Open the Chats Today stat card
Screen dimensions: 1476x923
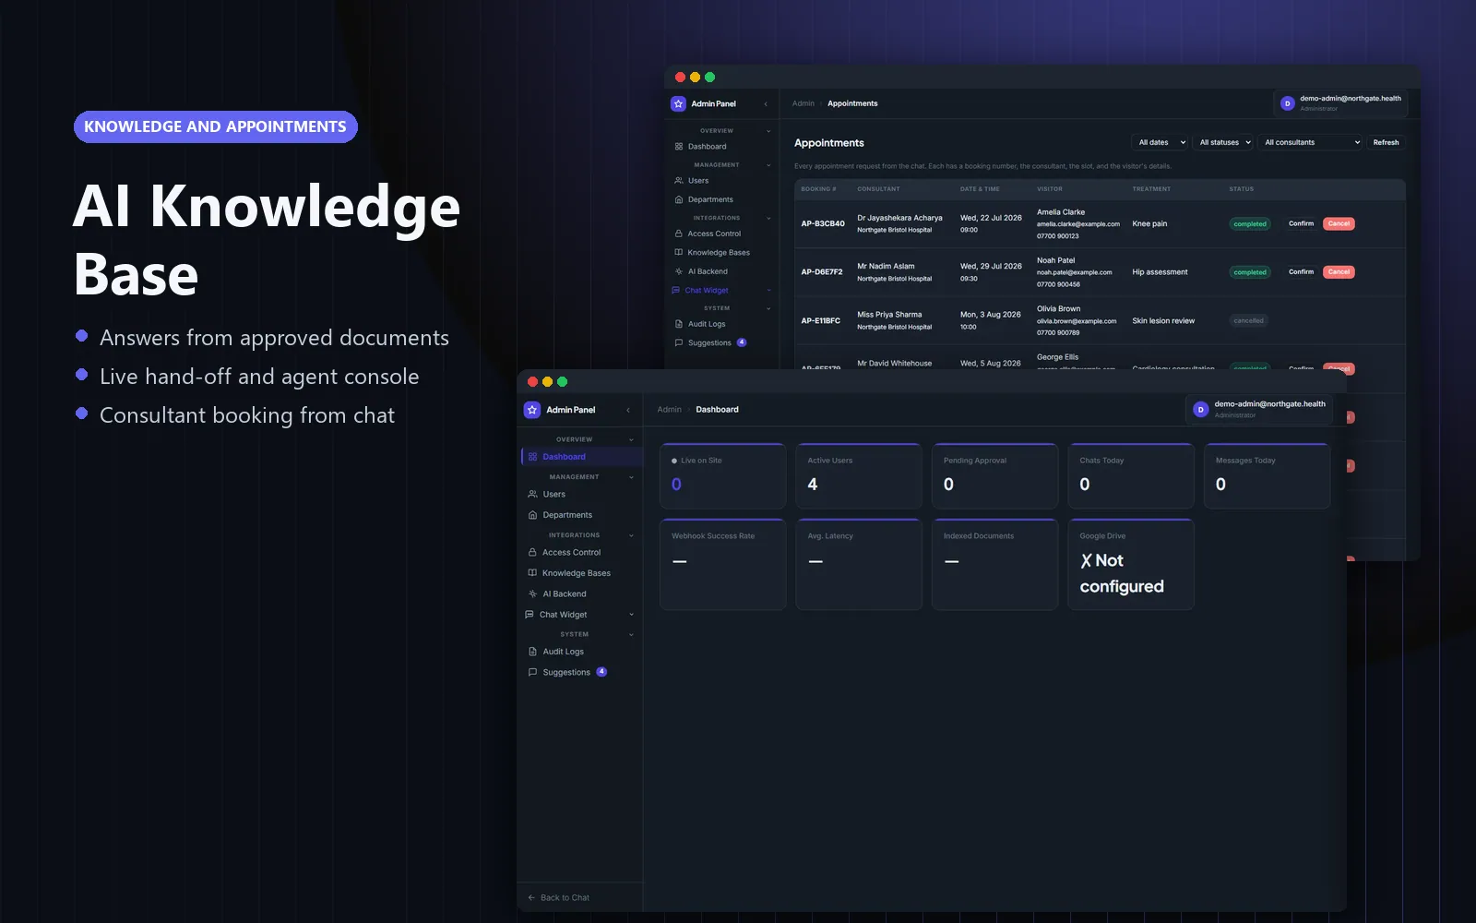pos(1131,476)
